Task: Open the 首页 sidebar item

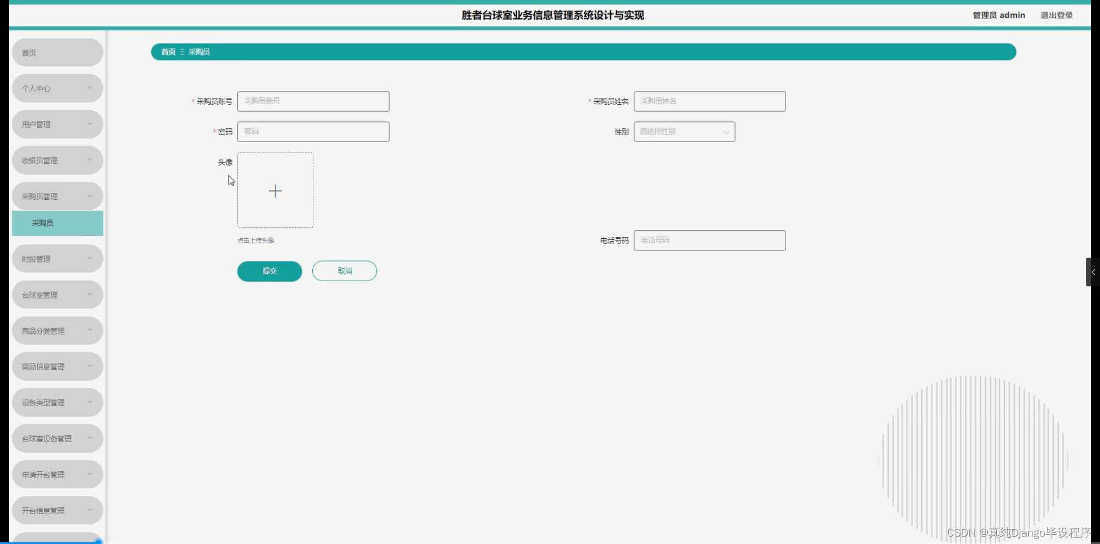Action: pos(57,52)
